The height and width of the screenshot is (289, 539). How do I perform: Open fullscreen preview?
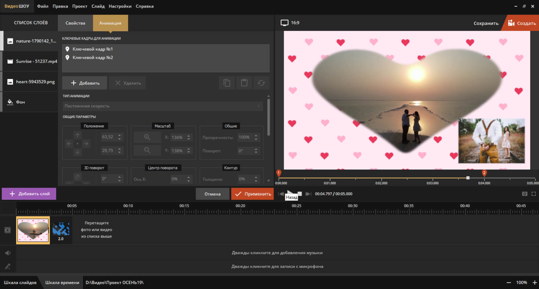click(x=534, y=194)
